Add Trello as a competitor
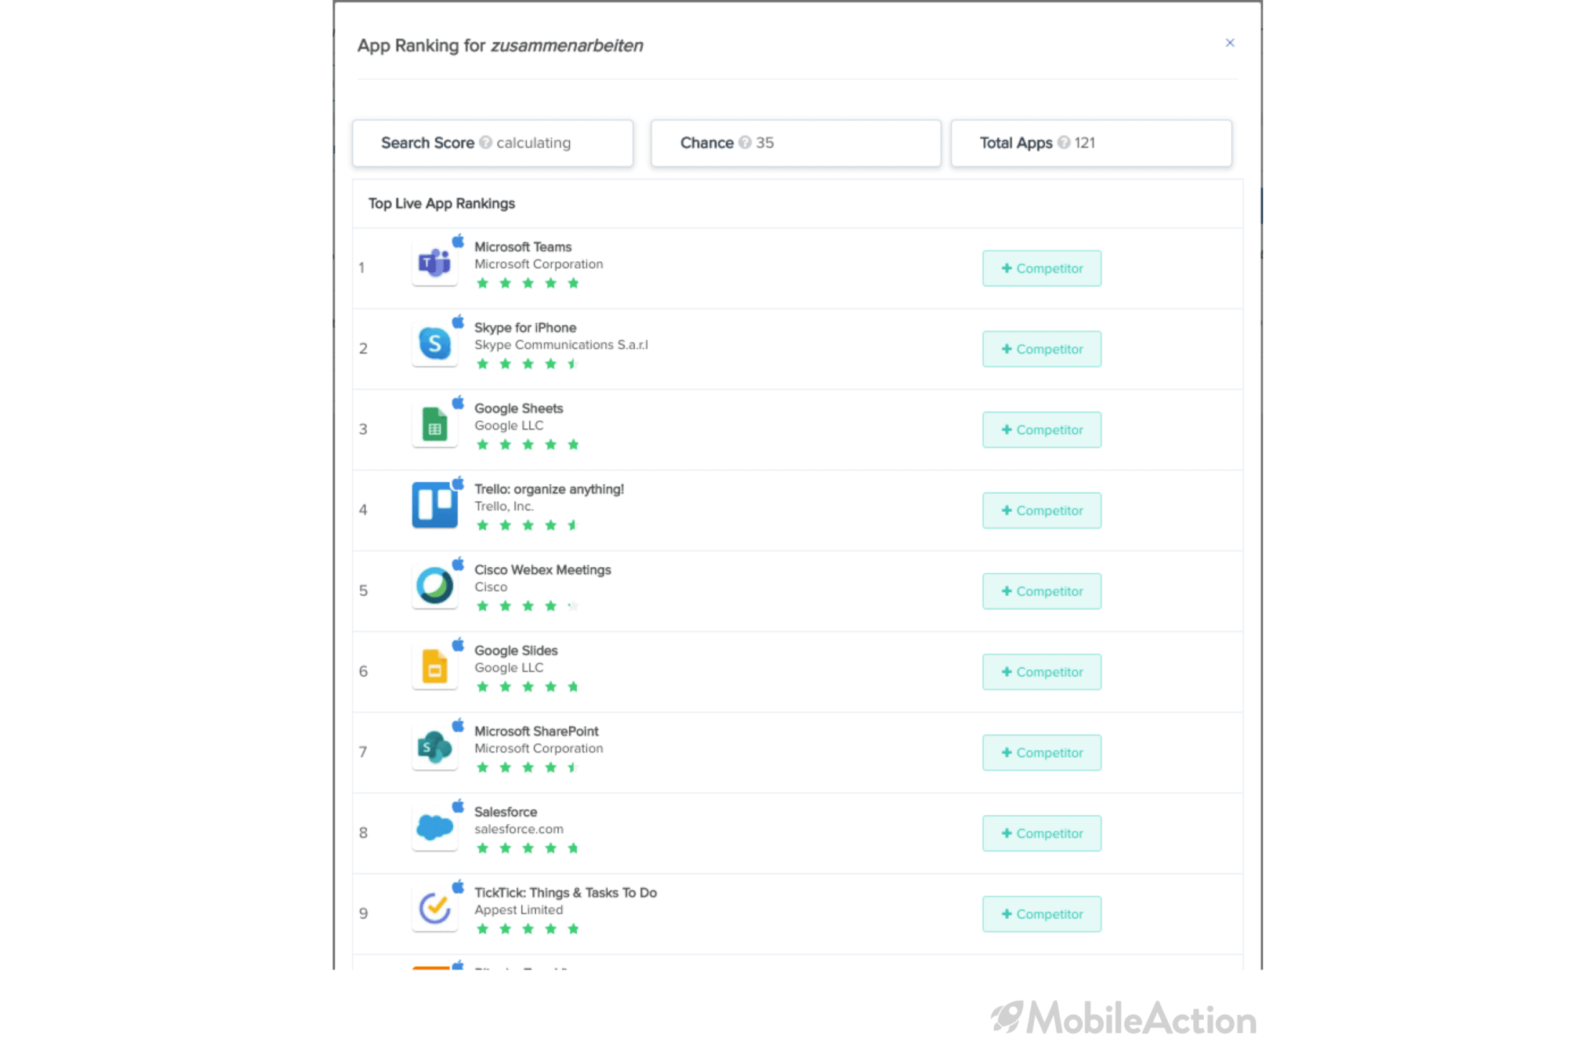 coord(1042,511)
